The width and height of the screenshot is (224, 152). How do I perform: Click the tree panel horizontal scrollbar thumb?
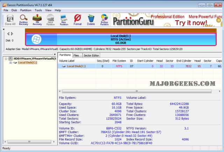29,142
